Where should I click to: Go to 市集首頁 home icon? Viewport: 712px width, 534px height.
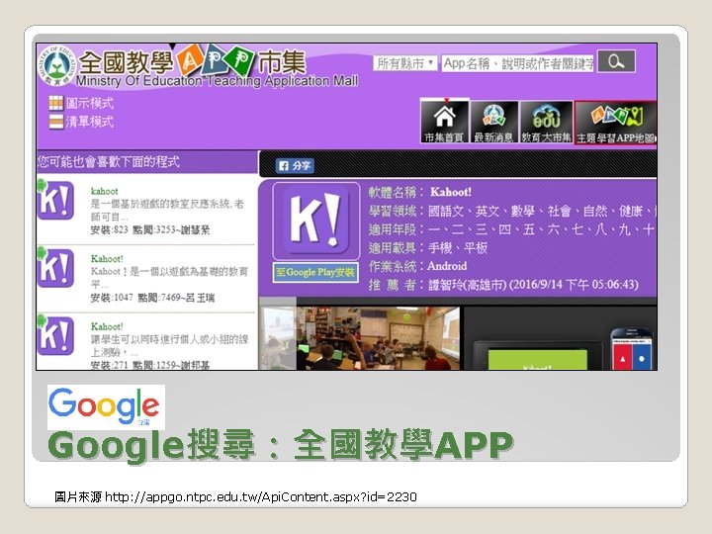[x=444, y=122]
